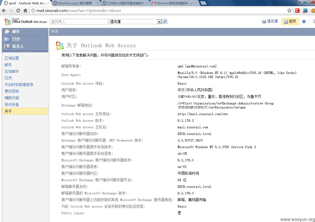Viewport: 315px width, 222px height.
Task: Click the Public logon label
Action: coord(73,213)
